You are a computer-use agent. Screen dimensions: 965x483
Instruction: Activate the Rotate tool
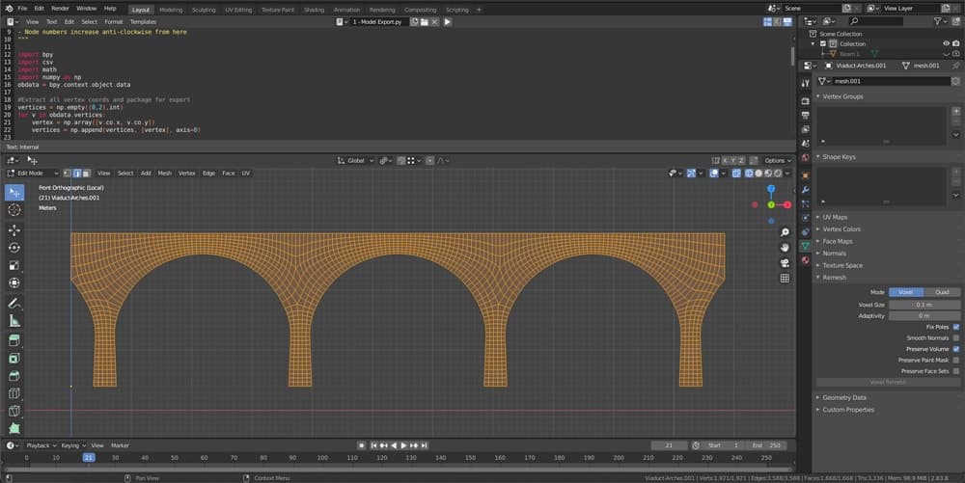pyautogui.click(x=14, y=248)
